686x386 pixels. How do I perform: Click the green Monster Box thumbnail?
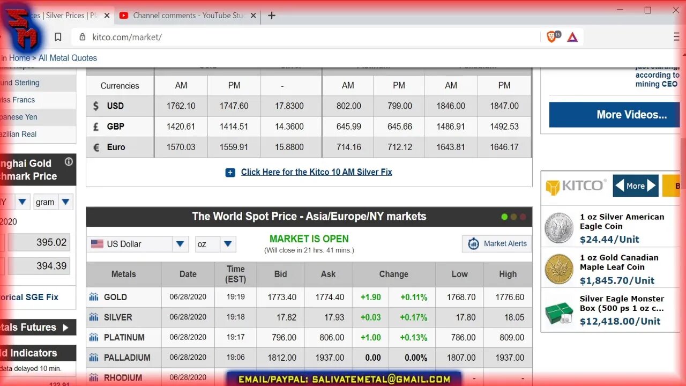coord(559,311)
